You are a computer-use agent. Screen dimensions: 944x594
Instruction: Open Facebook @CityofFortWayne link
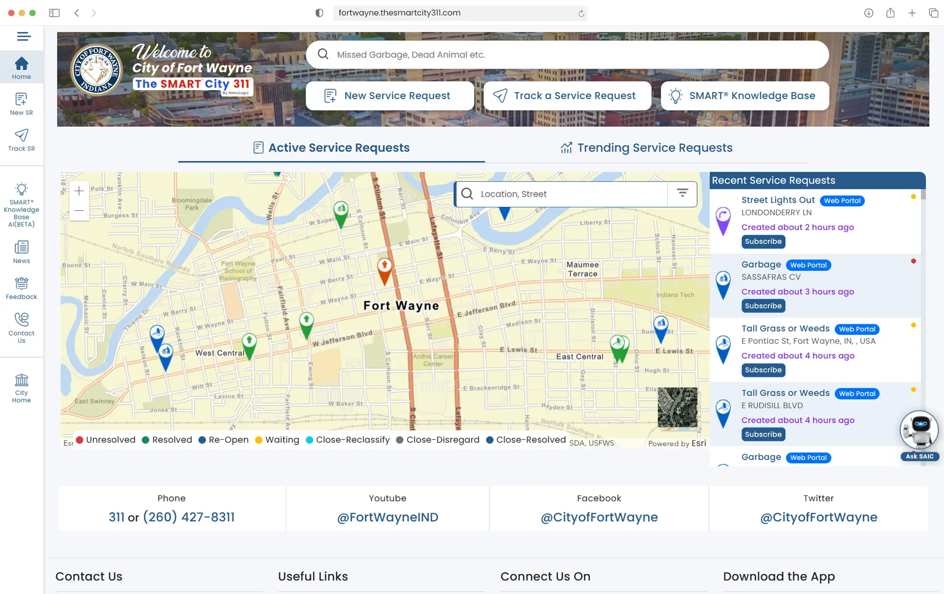599,517
